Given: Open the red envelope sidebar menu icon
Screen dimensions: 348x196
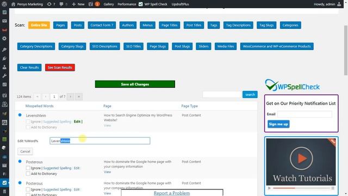Looking at the screenshot, I should coord(4,30).
